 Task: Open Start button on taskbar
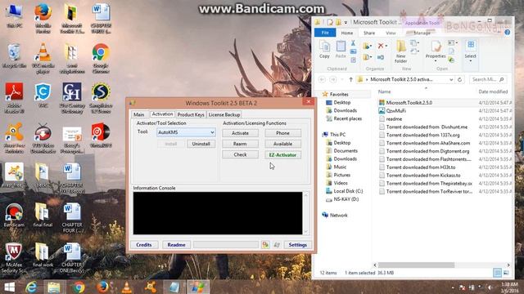point(10,287)
